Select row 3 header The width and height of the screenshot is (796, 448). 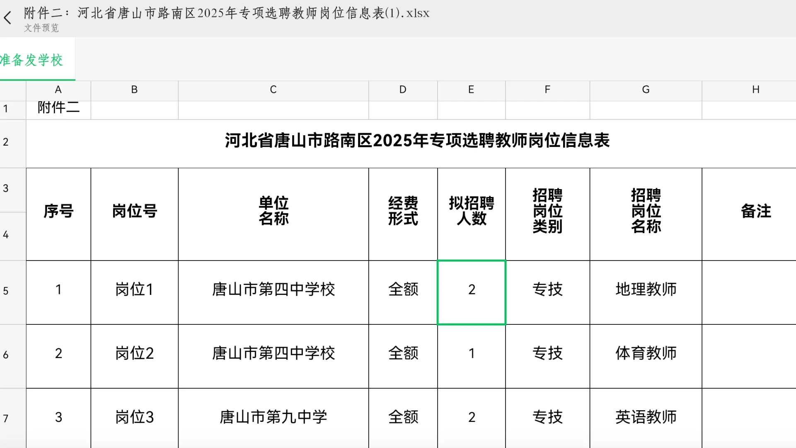click(x=13, y=190)
